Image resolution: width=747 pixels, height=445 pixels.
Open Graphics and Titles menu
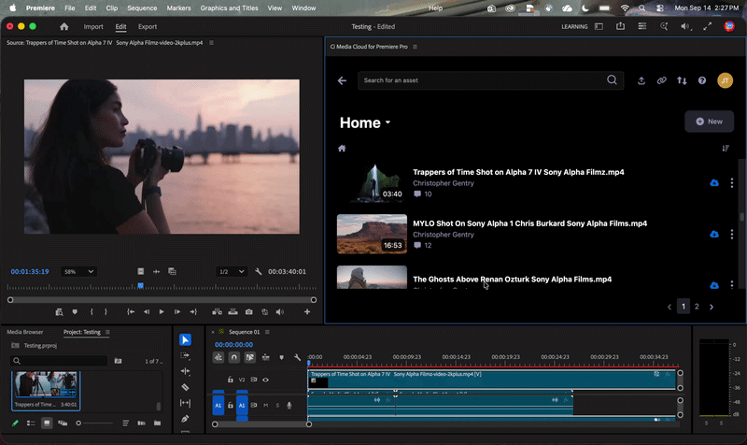coord(229,8)
